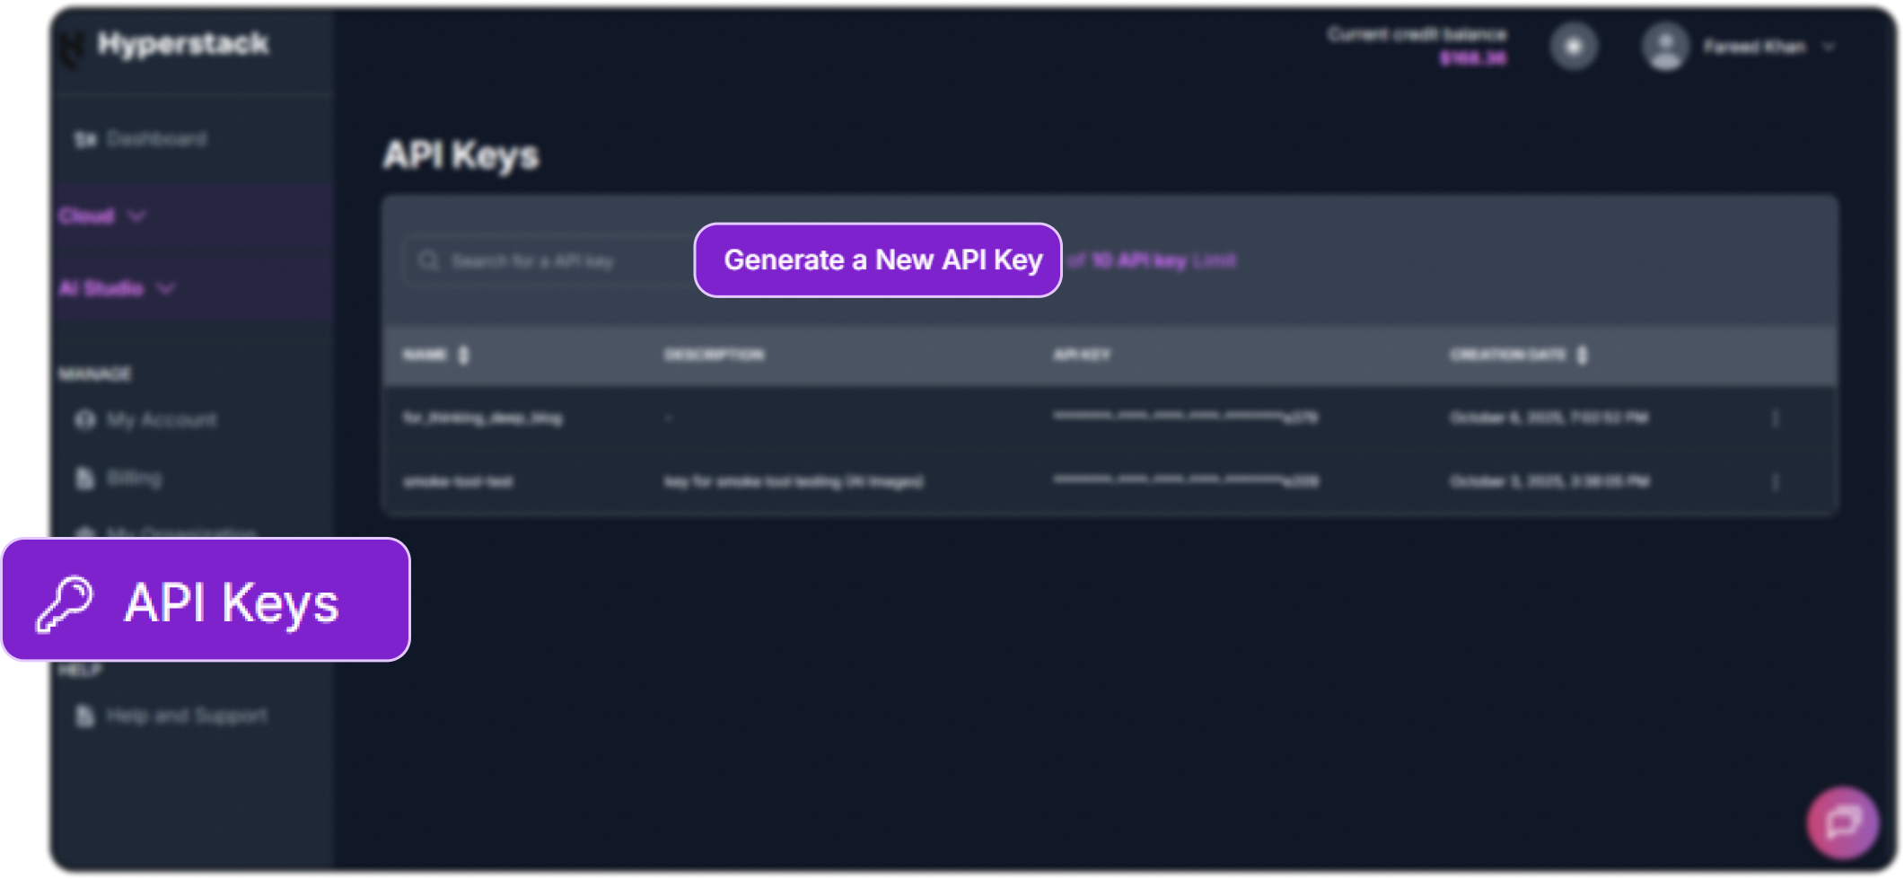
Task: Sort the table by NAME column
Action: pyautogui.click(x=461, y=355)
